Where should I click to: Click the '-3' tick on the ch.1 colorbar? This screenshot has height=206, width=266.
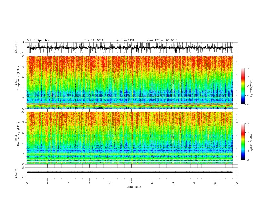coord(248,68)
